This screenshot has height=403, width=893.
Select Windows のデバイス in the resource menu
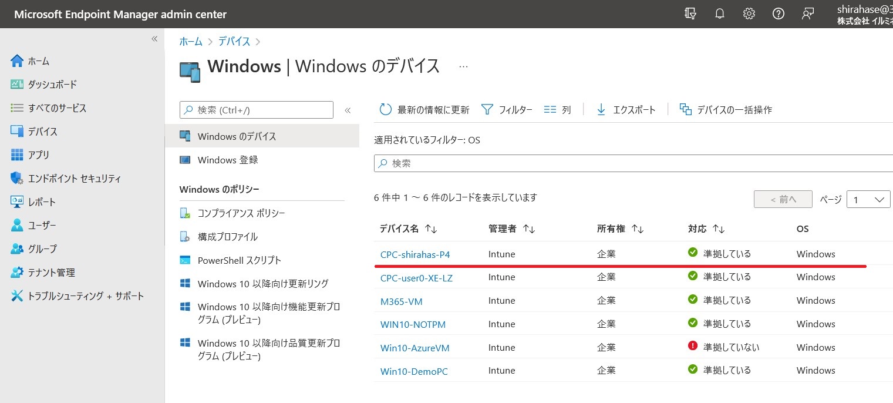click(x=262, y=136)
